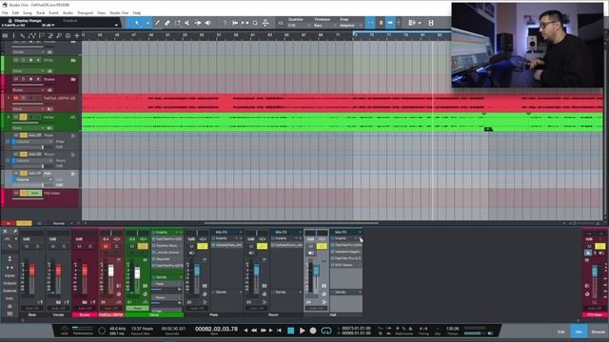Click the arrangement horizontal scrollbar

(x=291, y=223)
